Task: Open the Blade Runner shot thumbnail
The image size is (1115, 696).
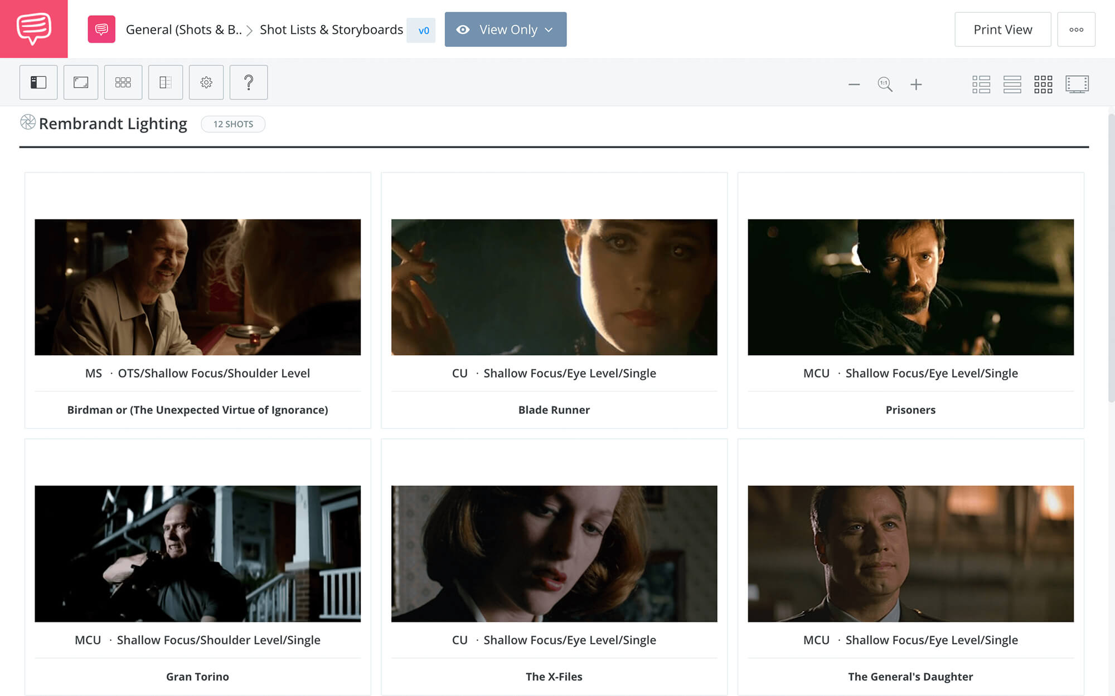Action: [554, 287]
